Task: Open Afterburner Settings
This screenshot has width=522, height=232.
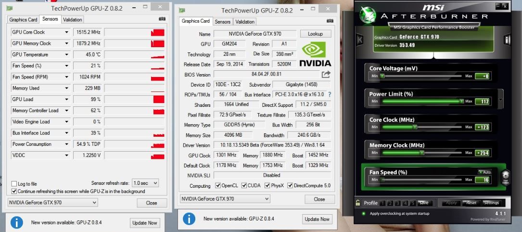Action: 491,203
